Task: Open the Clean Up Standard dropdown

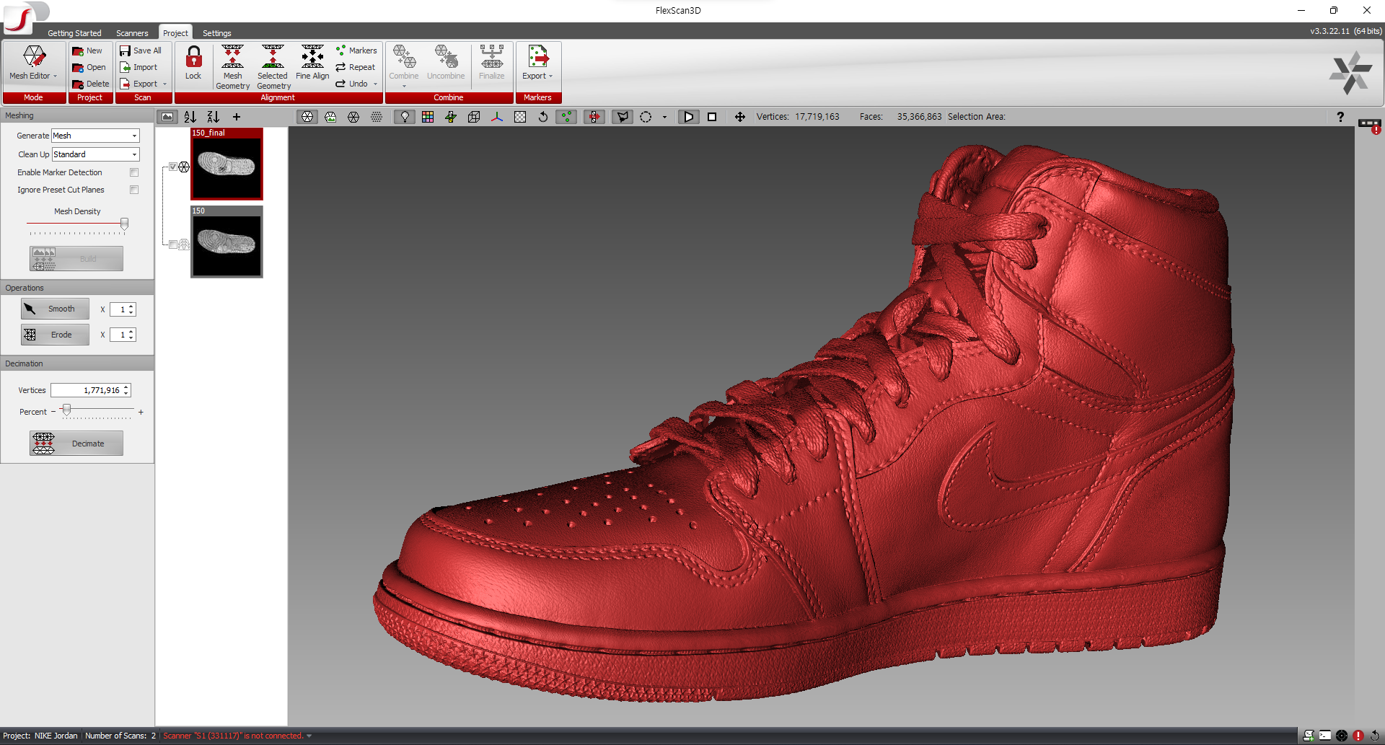Action: pyautogui.click(x=95, y=154)
